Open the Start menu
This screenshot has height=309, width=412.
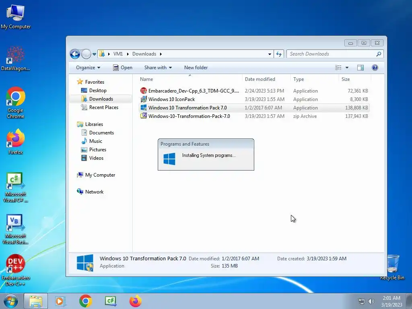[11, 301]
